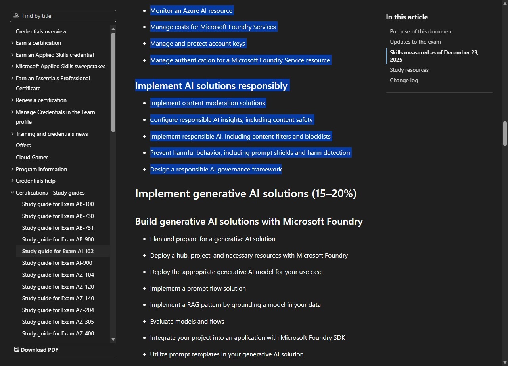This screenshot has width=508, height=366.
Task: Expand Earn an Essentials Professional Certificate
Action: click(x=12, y=78)
